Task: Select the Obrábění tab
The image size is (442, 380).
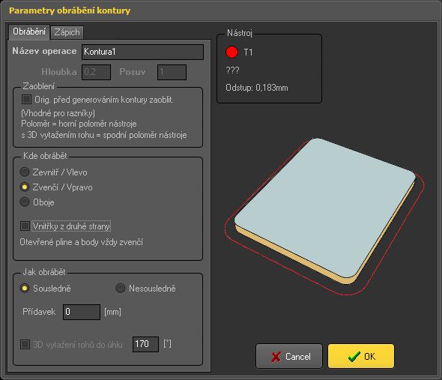Action: pos(29,31)
